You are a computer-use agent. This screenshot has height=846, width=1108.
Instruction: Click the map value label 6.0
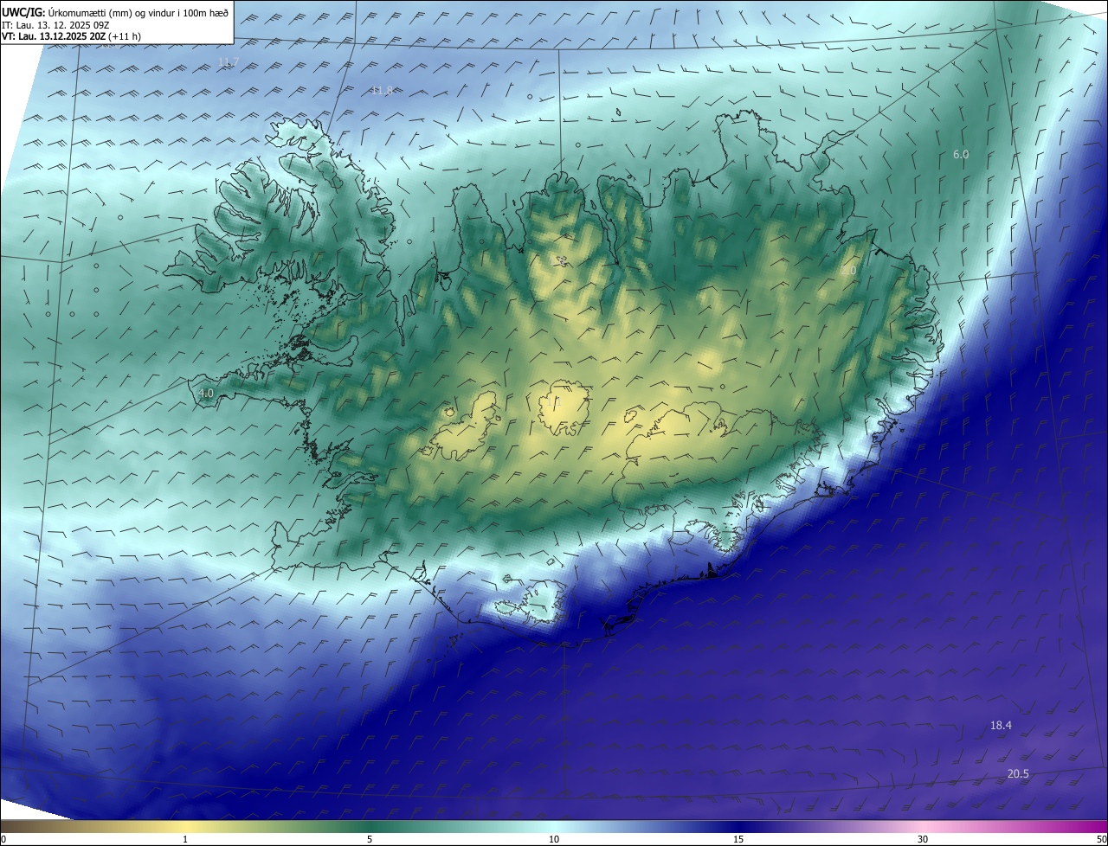961,154
